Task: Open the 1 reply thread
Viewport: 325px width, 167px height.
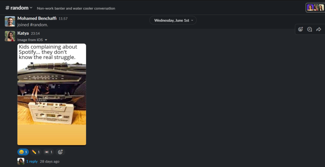Action: tap(32, 161)
